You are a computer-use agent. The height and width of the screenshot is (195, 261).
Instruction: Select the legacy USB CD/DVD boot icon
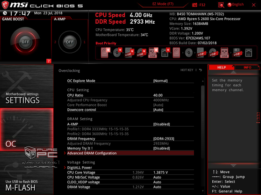213,52
